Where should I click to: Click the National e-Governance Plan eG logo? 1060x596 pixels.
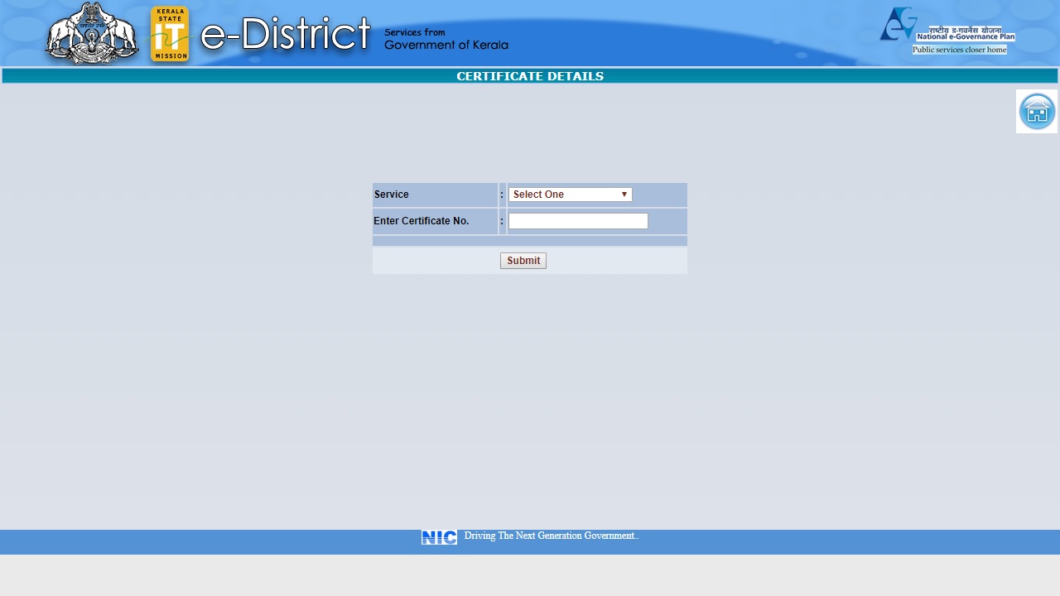[898, 24]
